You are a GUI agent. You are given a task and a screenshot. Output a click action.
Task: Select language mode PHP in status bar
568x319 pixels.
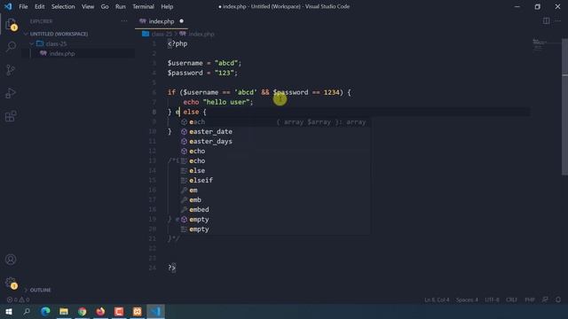(530, 300)
